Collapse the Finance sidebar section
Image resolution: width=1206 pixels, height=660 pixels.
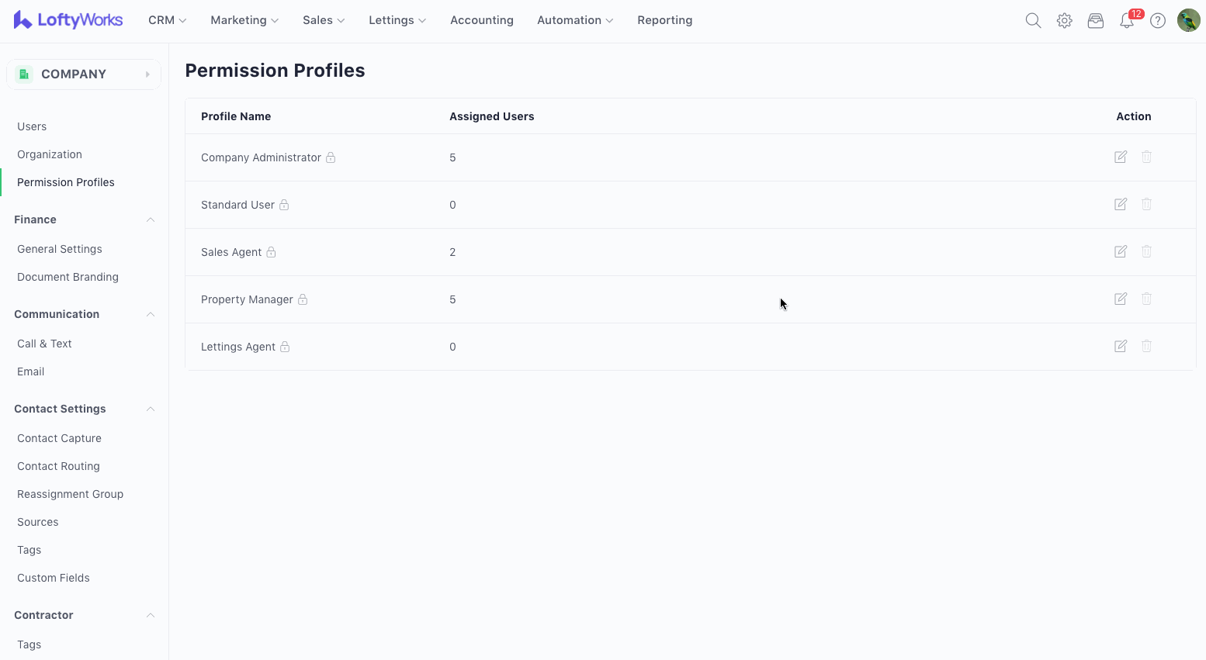point(151,219)
